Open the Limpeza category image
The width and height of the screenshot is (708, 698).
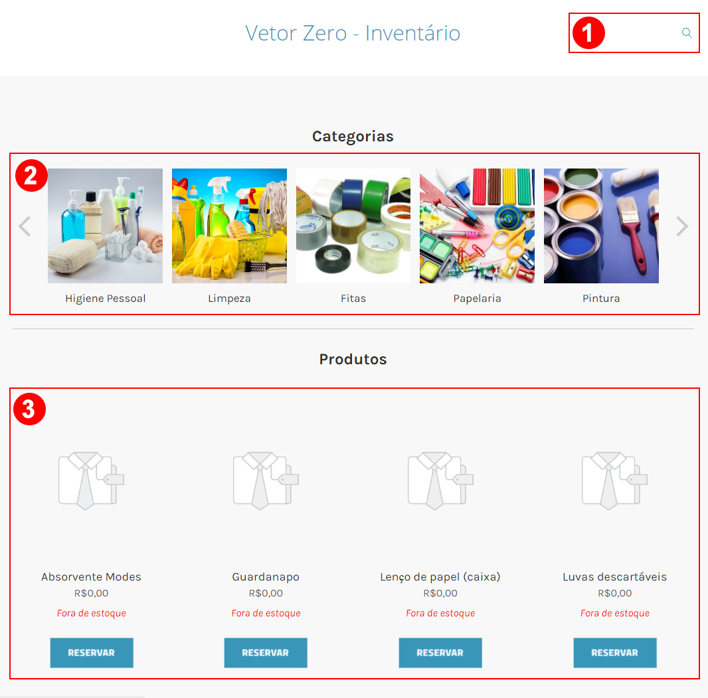[229, 226]
